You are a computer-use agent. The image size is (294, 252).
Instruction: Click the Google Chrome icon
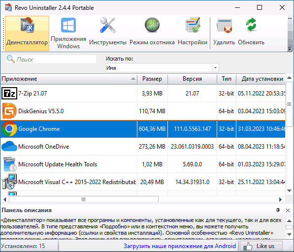[9, 128]
